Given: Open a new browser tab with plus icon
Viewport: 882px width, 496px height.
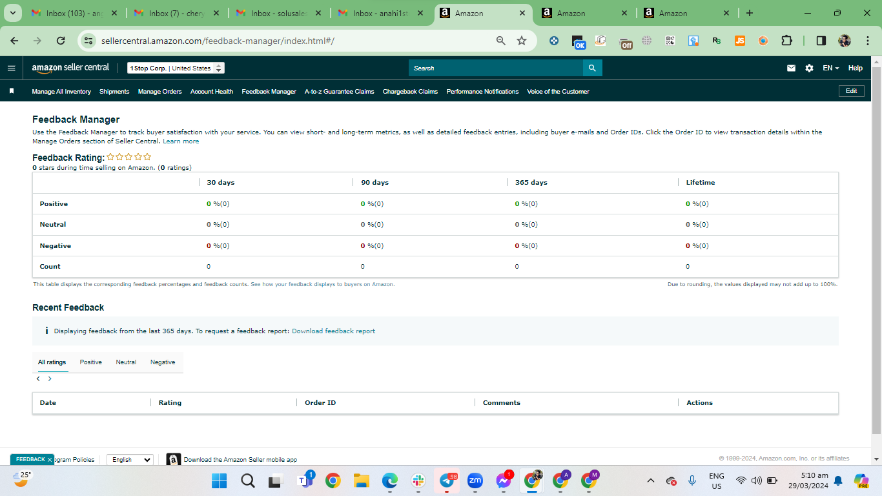Looking at the screenshot, I should point(750,13).
